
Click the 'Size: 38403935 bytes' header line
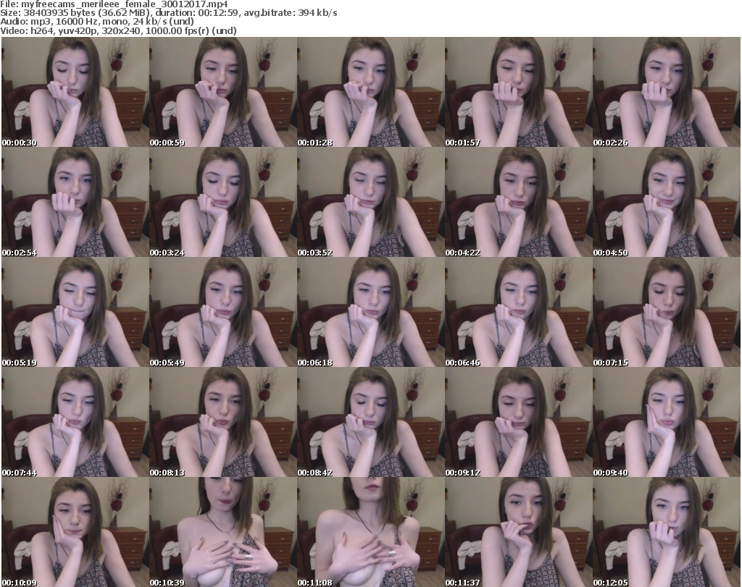(168, 13)
